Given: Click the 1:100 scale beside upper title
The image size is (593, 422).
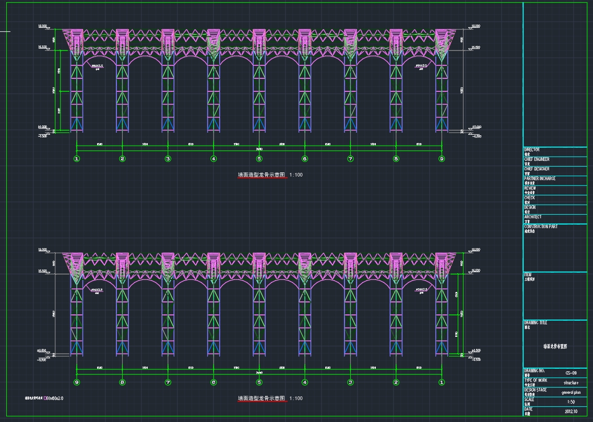Looking at the screenshot, I should tap(296, 175).
